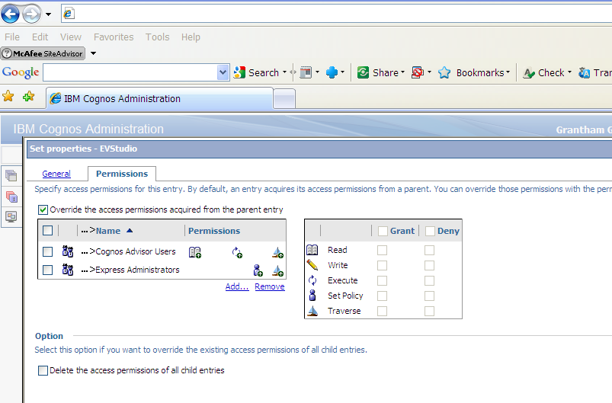Viewport: 612px width, 403px height.
Task: Click the Express Administrators group icon
Action: (x=68, y=270)
